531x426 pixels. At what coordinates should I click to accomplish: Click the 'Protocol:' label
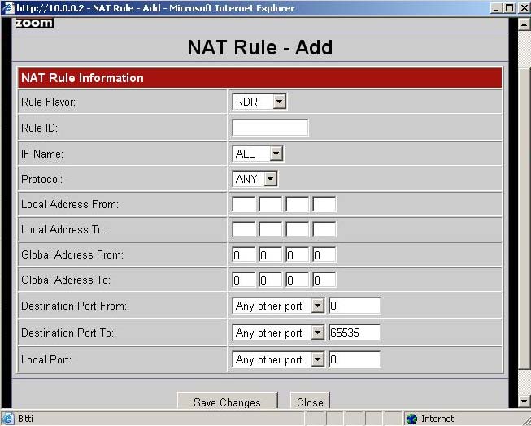pyautogui.click(x=42, y=179)
